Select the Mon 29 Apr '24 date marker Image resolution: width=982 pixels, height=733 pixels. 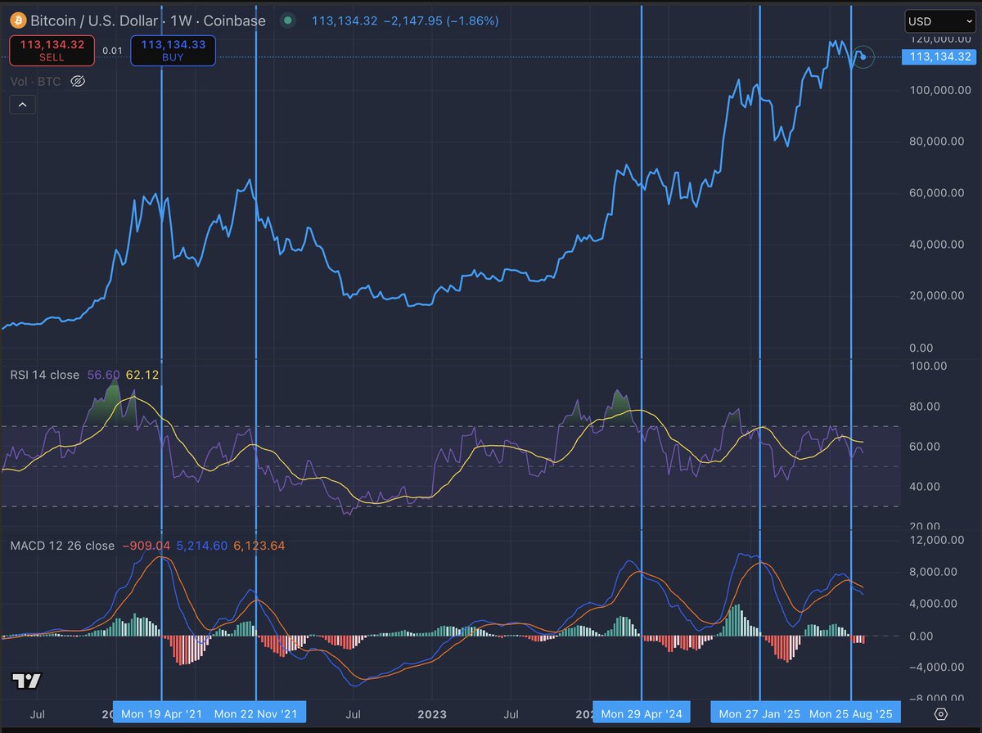tap(642, 713)
